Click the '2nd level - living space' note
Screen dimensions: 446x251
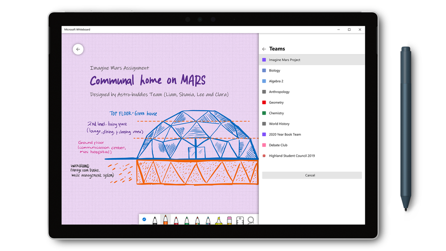[115, 127]
